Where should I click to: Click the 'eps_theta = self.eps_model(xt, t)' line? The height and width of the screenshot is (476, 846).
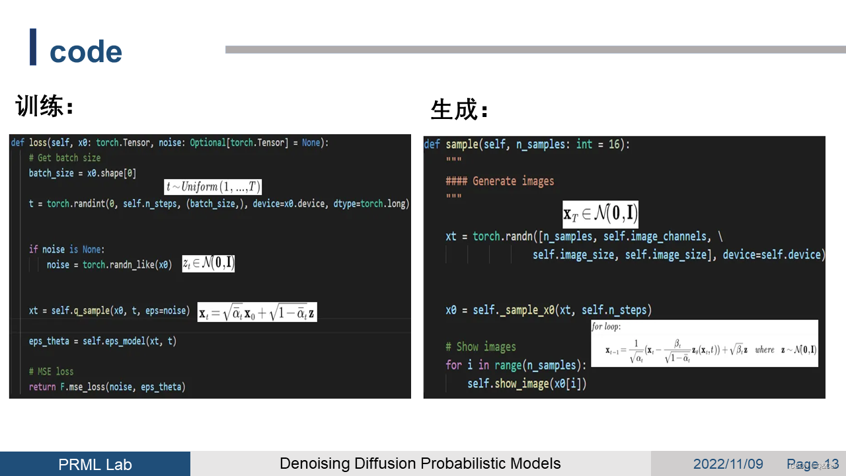[102, 341]
